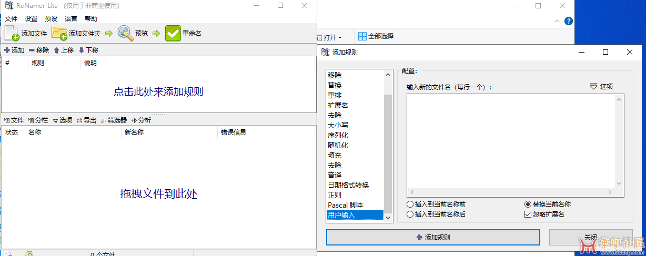Select the 插入到当前名称后 radio button
The image size is (646, 256).
(436, 214)
